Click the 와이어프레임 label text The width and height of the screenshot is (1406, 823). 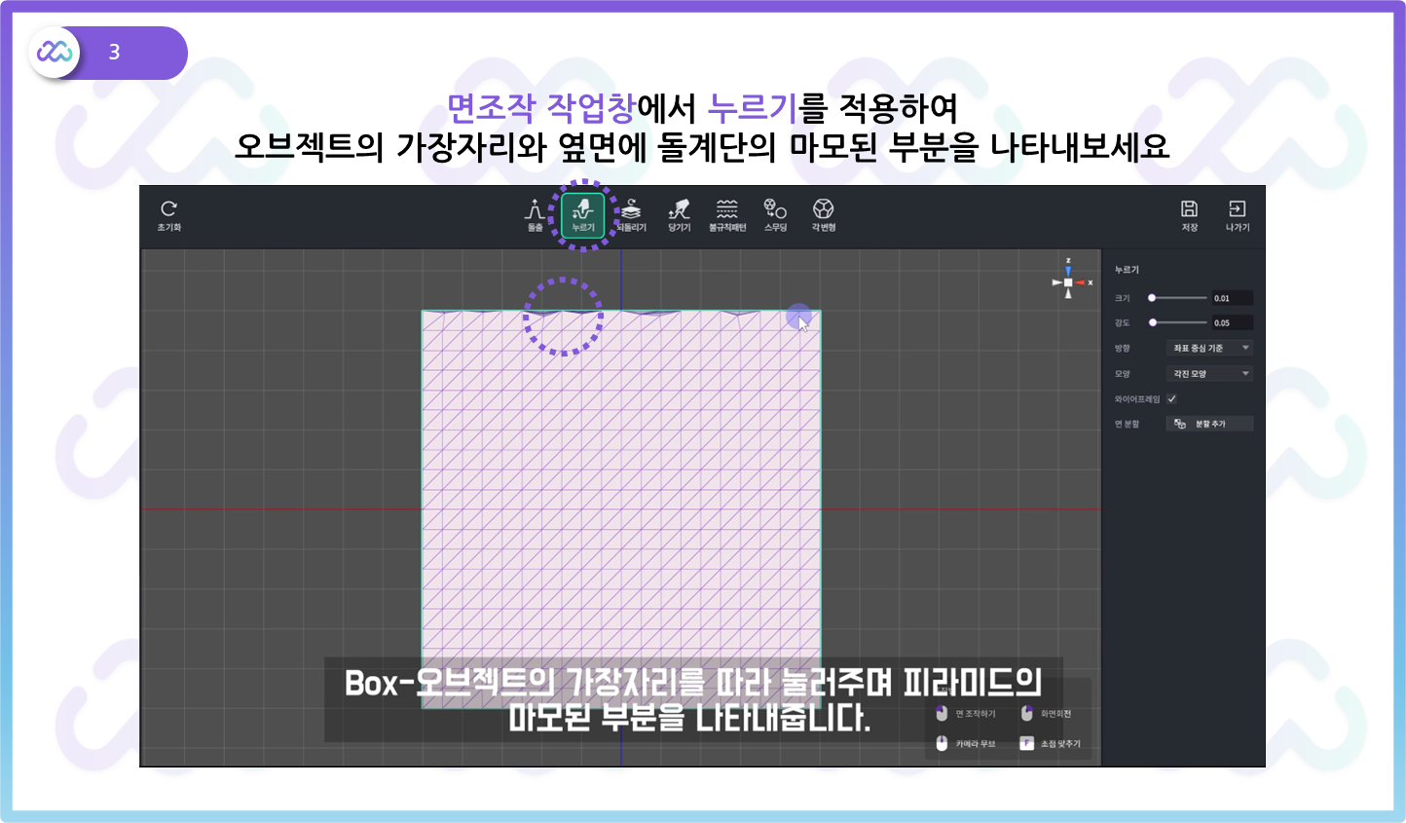pyautogui.click(x=1137, y=399)
